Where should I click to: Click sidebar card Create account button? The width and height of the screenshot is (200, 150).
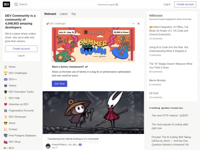(21, 49)
